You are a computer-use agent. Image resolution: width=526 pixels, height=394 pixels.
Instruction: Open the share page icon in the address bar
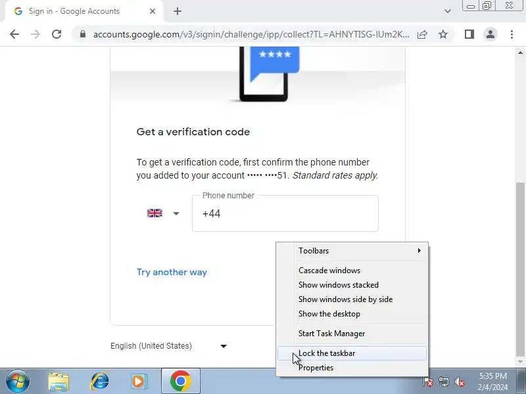point(422,34)
